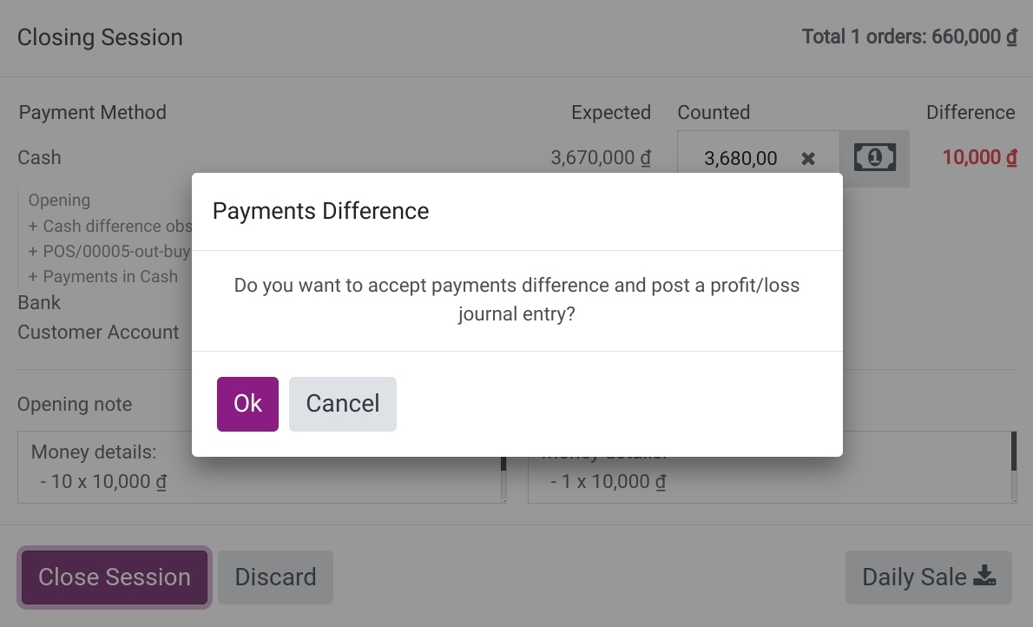1033x627 pixels.
Task: Click the Daily Sale download icon
Action: (985, 576)
